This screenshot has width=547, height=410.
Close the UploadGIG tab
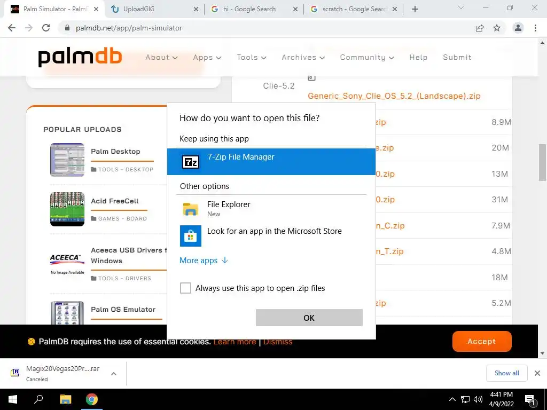point(196,9)
